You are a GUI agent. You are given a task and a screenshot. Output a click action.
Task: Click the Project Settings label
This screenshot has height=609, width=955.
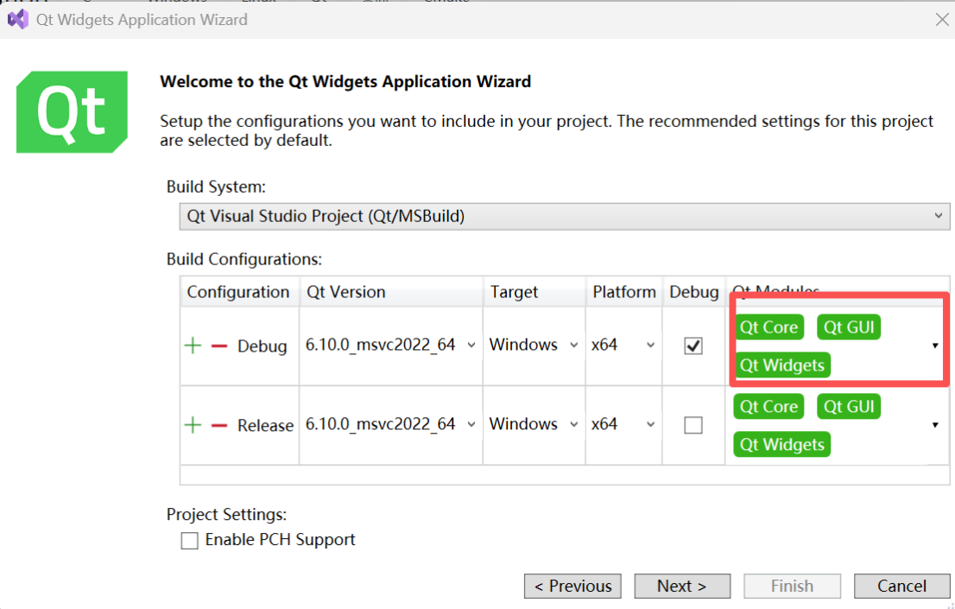click(x=226, y=515)
